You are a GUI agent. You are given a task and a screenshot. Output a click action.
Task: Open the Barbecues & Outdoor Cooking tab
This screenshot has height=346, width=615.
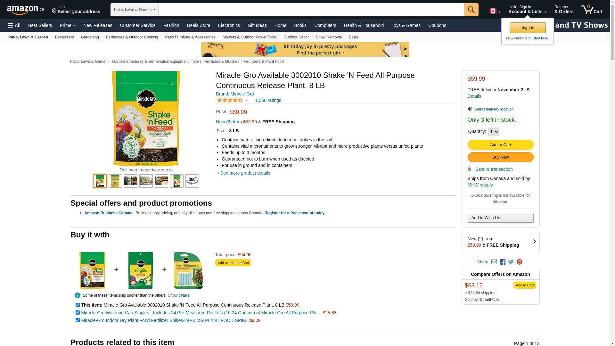(x=132, y=37)
